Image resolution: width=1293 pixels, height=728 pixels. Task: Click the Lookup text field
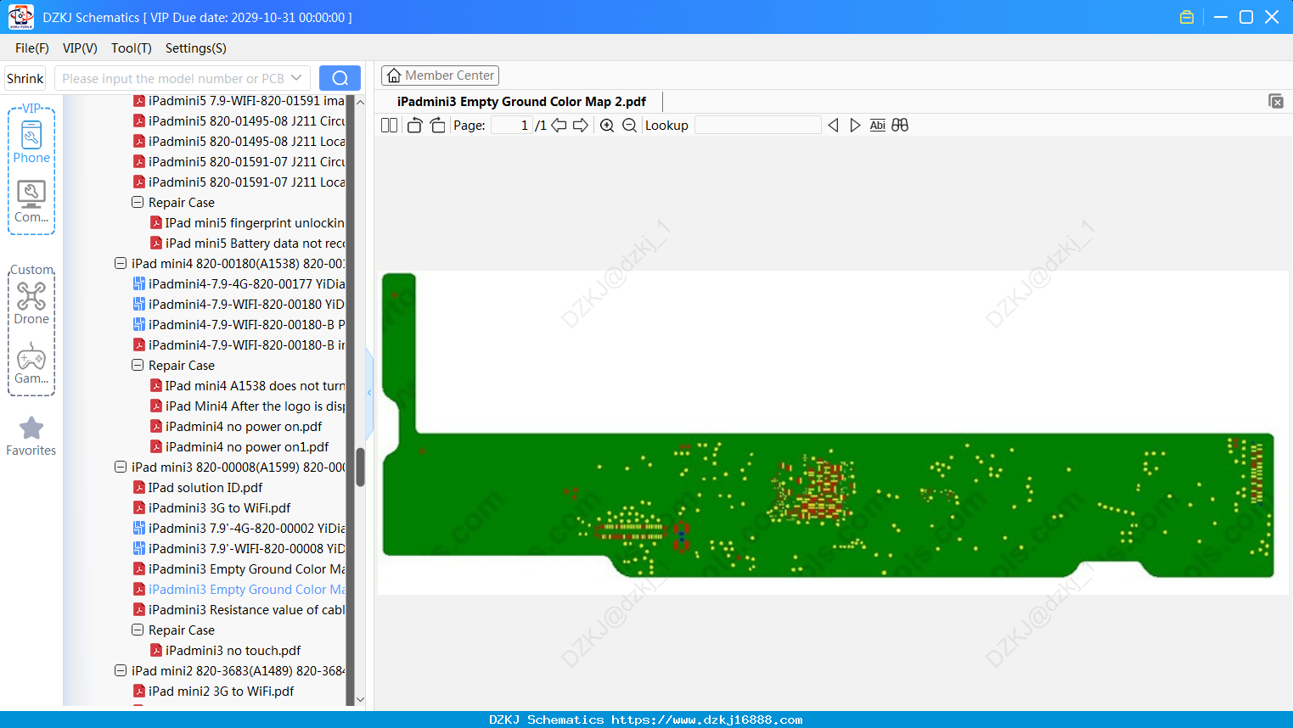[757, 126]
